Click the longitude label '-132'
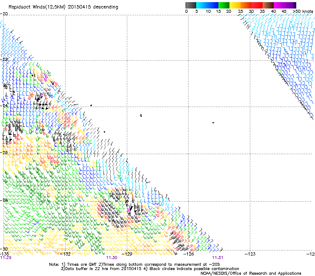The image size is (315, 276). [x=66, y=254]
